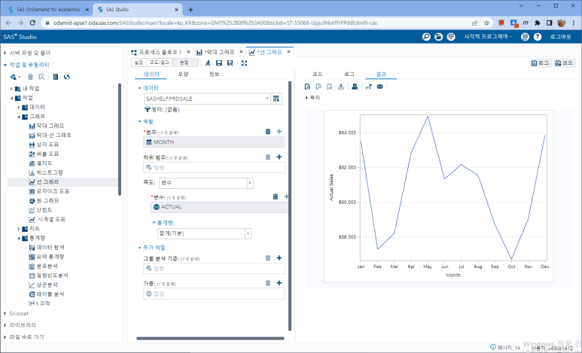Download results as HTML (first results toolbar icon)
582x353 pixels.
[x=307, y=87]
